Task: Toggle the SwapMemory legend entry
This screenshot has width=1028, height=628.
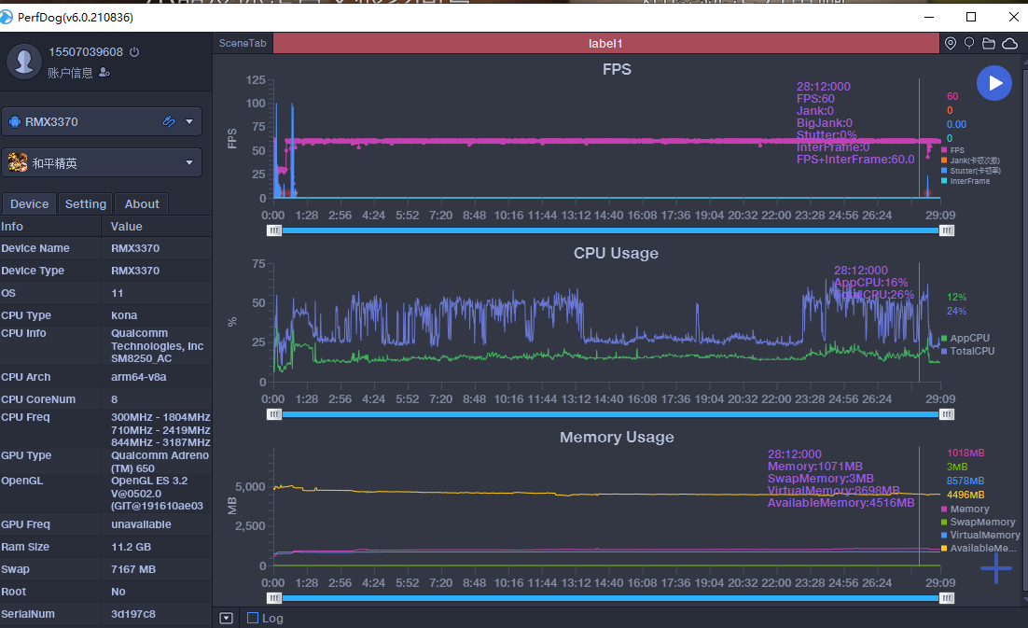Action: click(x=978, y=523)
